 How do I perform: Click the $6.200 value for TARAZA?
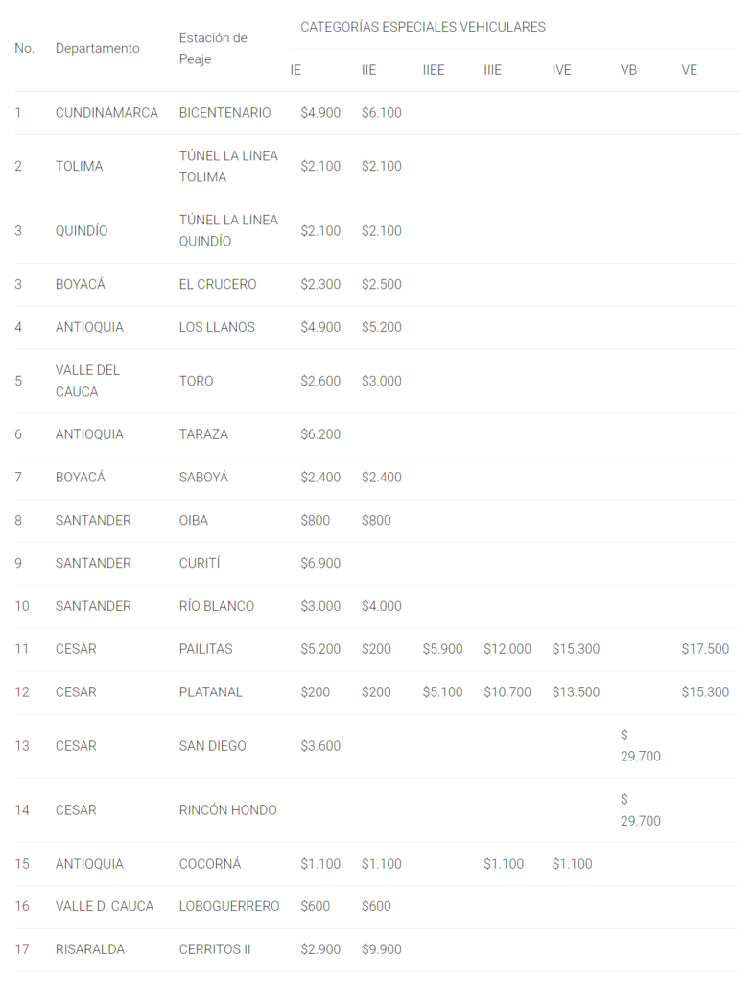click(319, 434)
